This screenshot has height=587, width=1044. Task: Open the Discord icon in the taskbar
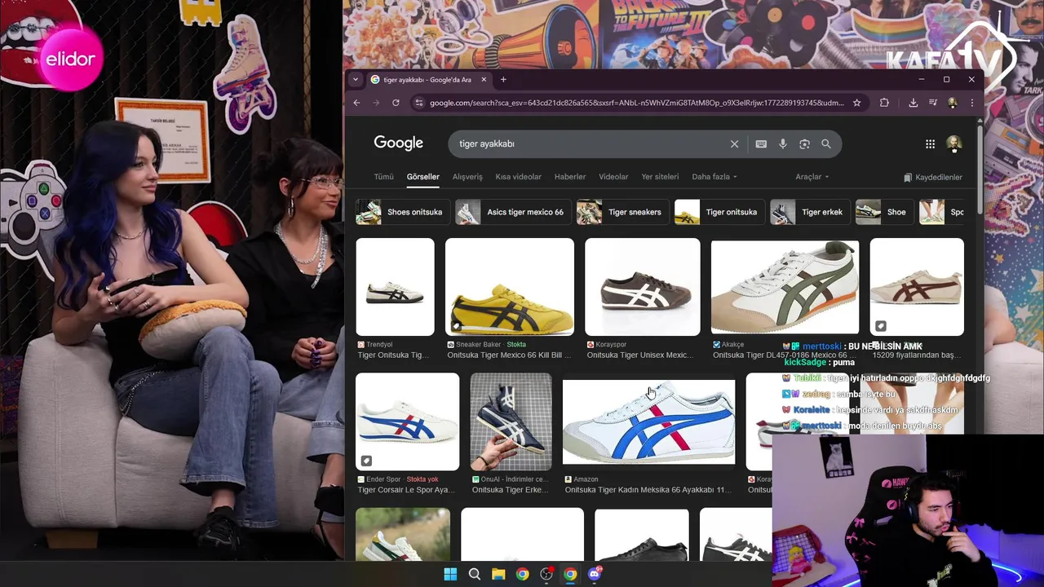tap(595, 574)
